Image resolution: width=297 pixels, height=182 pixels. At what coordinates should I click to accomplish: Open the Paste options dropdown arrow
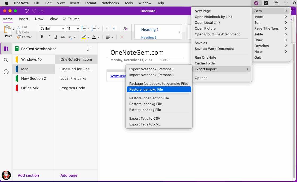click(14, 29)
